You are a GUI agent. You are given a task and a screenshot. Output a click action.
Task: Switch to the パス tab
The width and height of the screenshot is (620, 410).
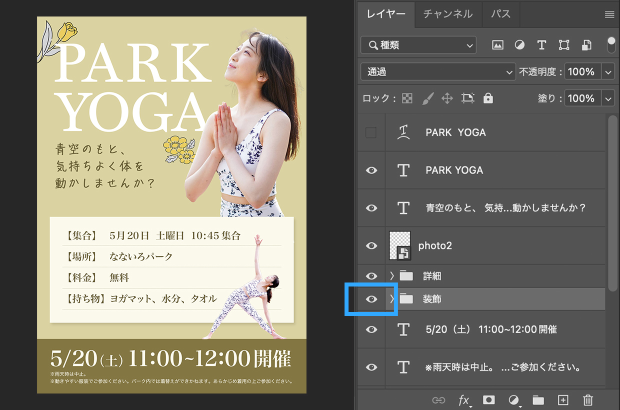500,14
